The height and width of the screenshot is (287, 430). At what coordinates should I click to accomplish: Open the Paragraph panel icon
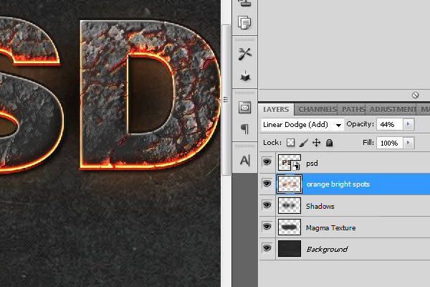tap(244, 128)
